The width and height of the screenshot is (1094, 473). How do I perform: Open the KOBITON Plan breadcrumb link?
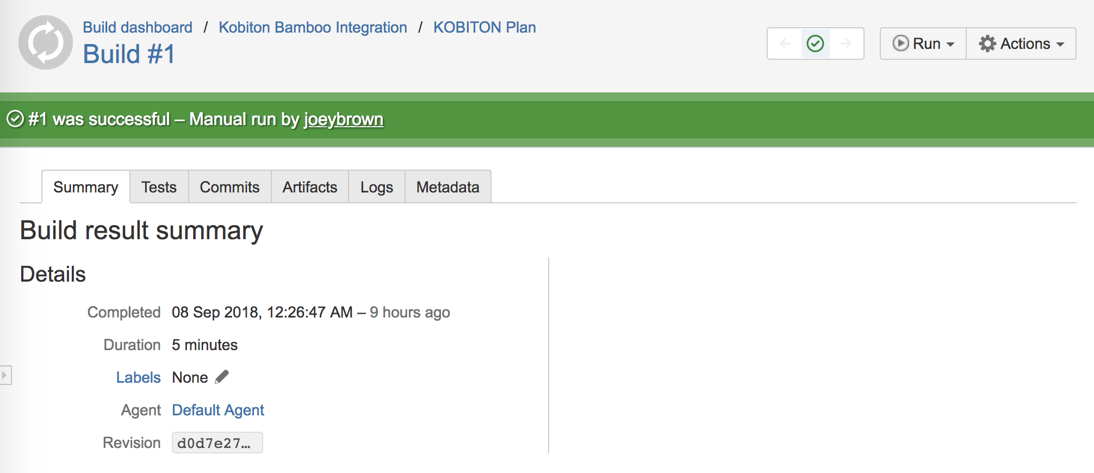pos(484,27)
